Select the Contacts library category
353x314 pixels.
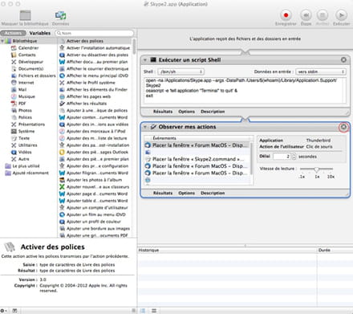(26, 55)
